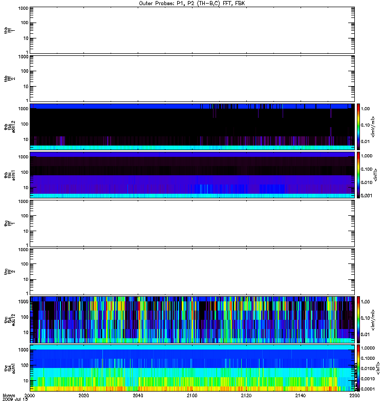Screen dimensions: 384x410
Task: Click the '100' y-axis tick of thc fff 1
Action: click(x=25, y=216)
